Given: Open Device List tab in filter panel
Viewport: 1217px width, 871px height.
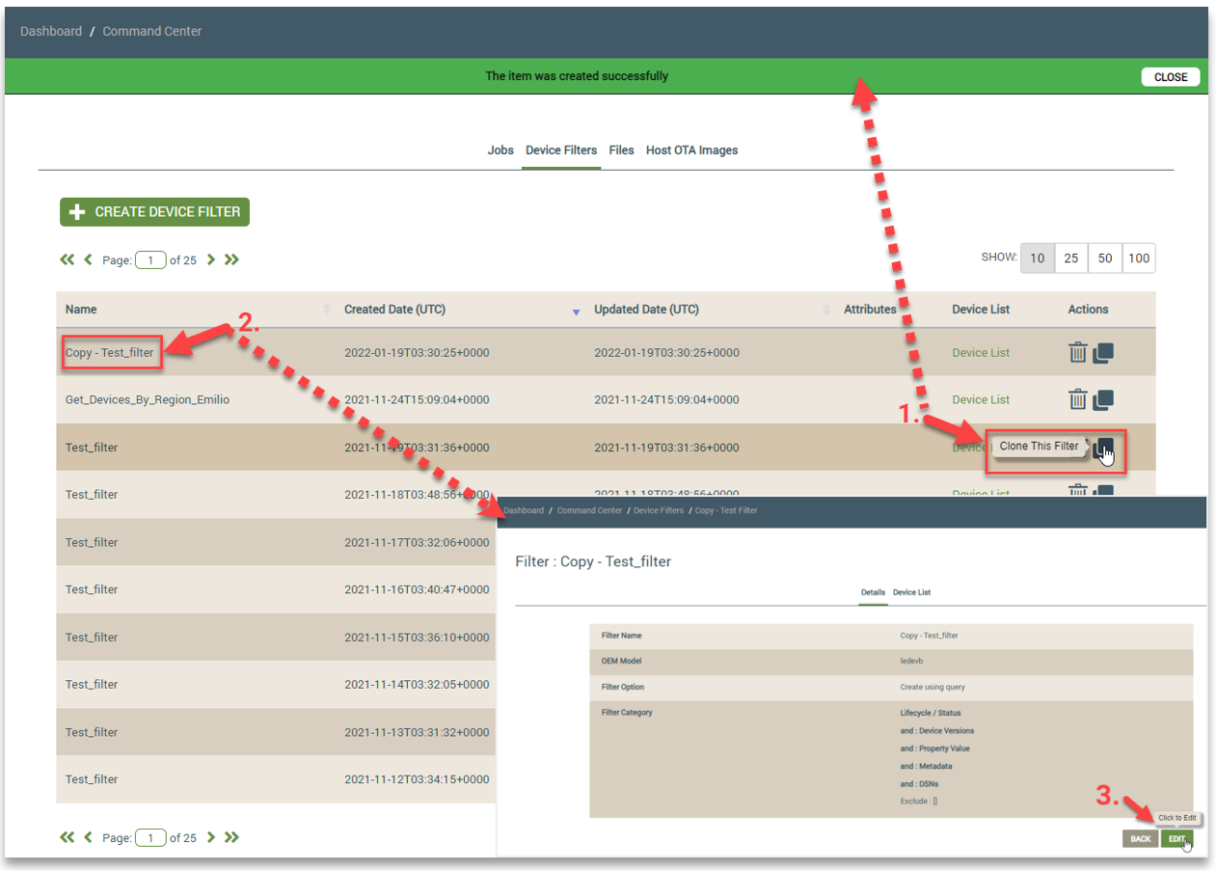Looking at the screenshot, I should point(911,592).
